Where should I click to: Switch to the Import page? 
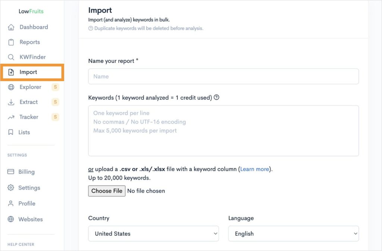pos(28,72)
